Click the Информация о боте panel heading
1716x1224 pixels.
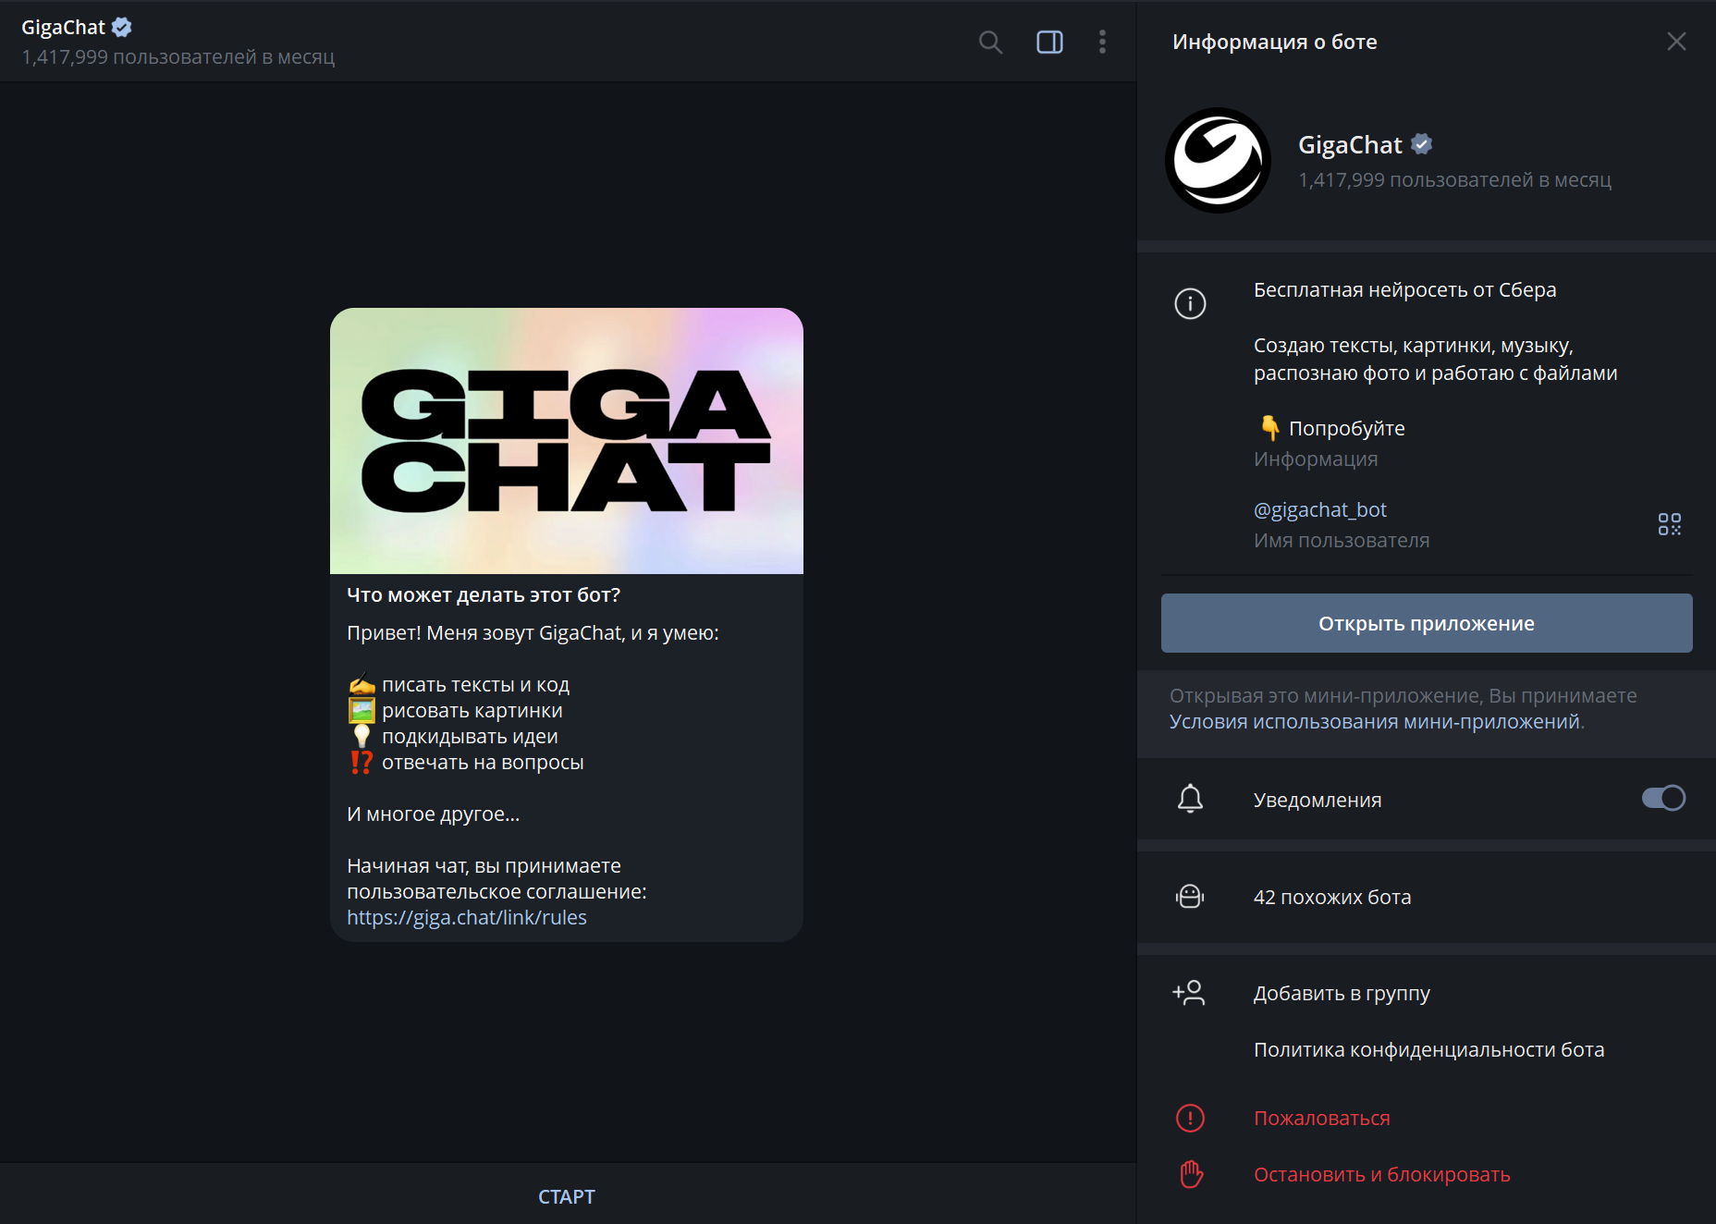1274,42
